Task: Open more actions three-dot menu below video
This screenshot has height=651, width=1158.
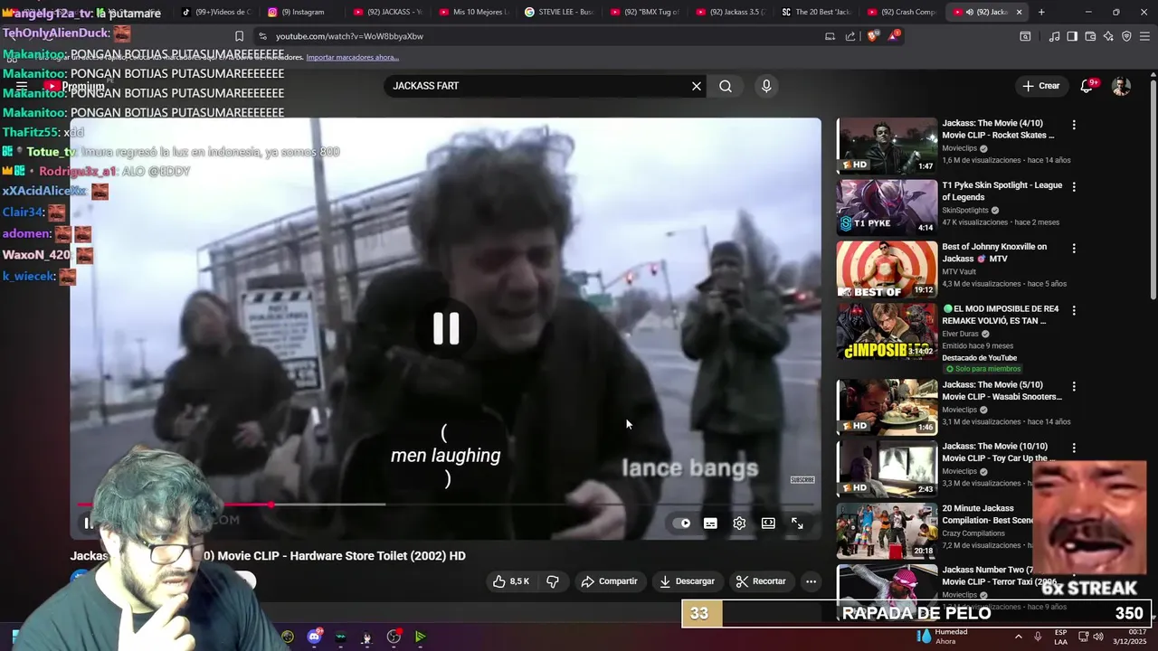Action: pos(812,581)
